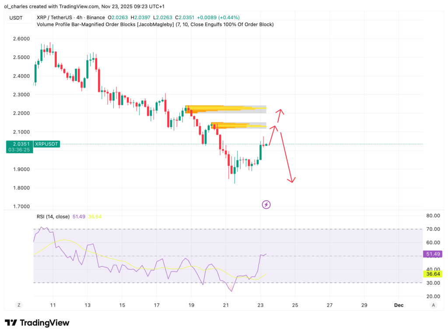Click the TradingView logo at the bottom left
The image size is (448, 335).
point(36,322)
